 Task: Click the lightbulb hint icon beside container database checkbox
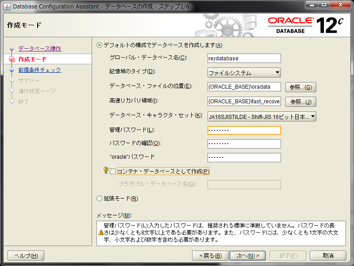coord(106,170)
